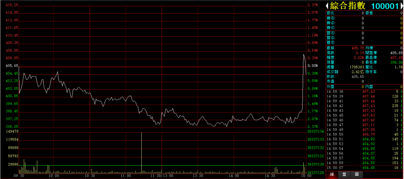Go to previous security with left arrow
Screen dimensions: 404x179
point(327,6)
